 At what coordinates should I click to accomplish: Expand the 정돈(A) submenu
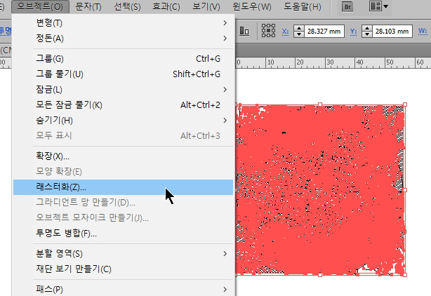click(123, 38)
